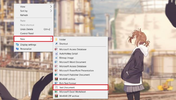Select AutoHotkey Script in New submenu

[x=80, y=54]
